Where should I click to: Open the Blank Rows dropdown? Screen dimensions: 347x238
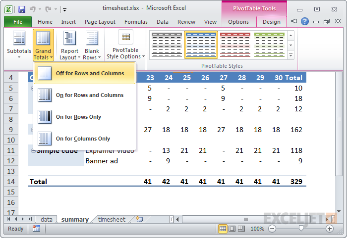click(92, 45)
